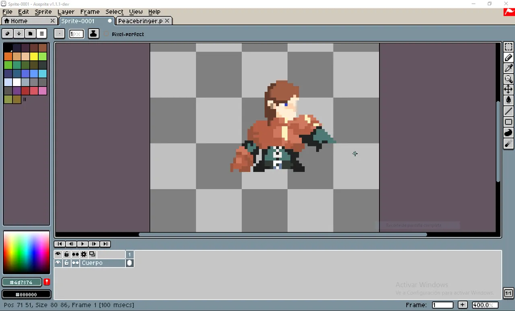Select the Eraser tool in right toolbar

509,58
